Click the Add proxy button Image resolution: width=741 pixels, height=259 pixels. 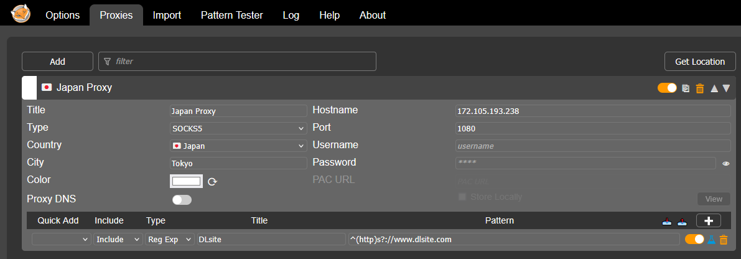(58, 62)
